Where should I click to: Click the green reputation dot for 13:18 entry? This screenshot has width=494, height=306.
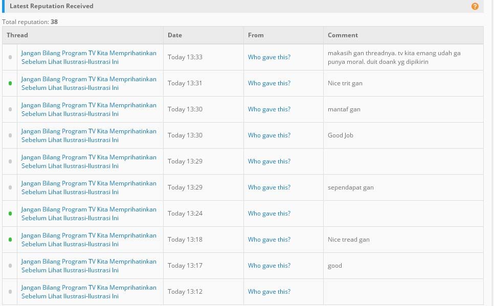click(x=10, y=240)
